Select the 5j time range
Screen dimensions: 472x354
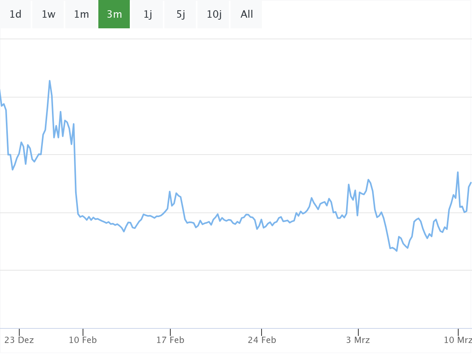[x=181, y=15]
